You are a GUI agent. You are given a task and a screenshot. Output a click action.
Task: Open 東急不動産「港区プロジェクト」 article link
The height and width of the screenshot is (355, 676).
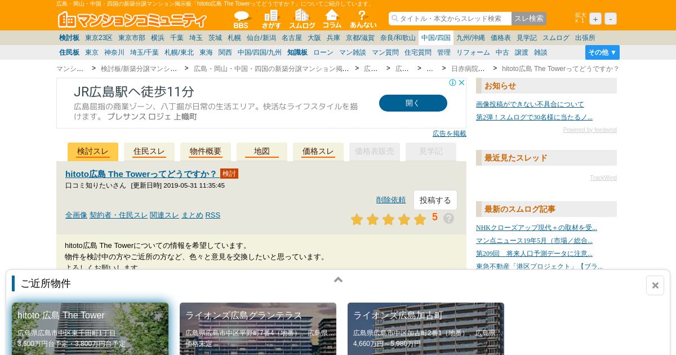(539, 266)
